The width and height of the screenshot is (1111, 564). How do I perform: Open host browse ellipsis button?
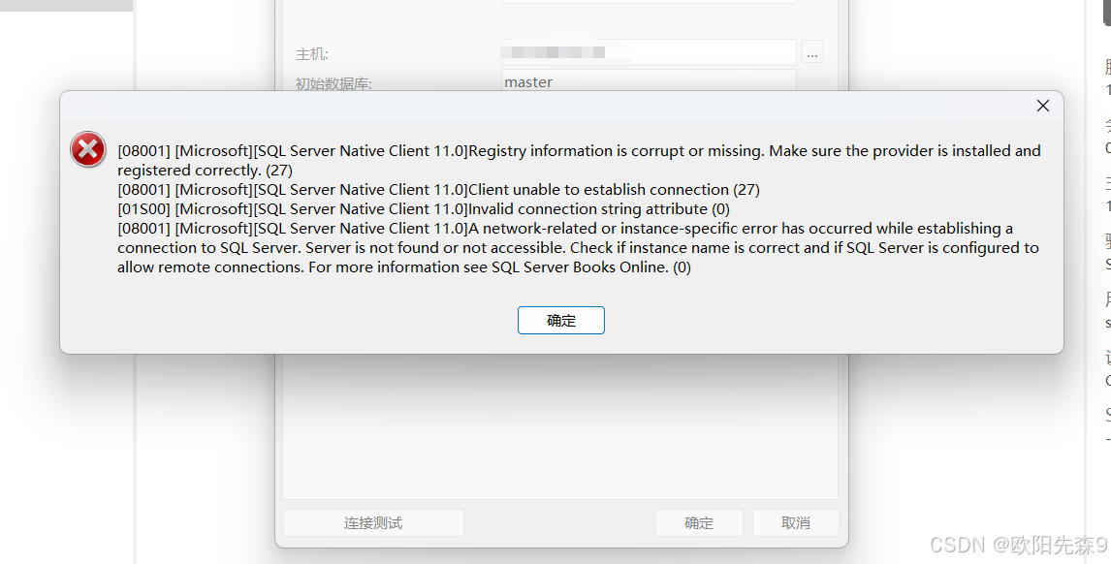pos(812,52)
